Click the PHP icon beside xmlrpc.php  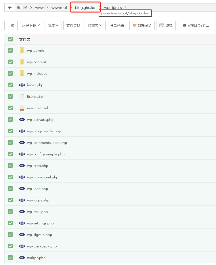(x=22, y=258)
